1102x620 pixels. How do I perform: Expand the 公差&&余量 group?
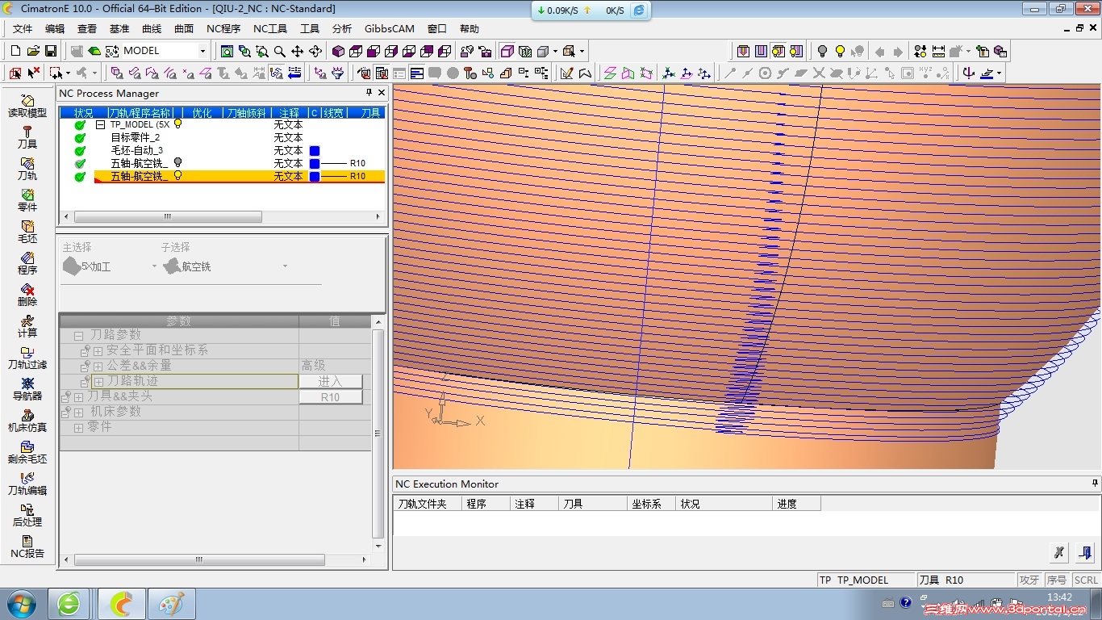[98, 366]
